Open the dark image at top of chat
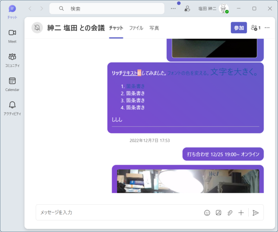This screenshot has width=278, height=232. coord(215,48)
